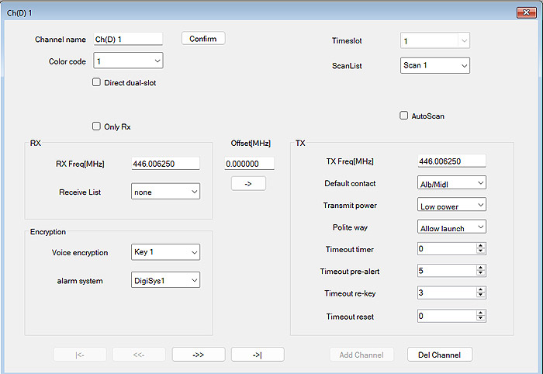Expand the ScanList dropdown

[x=435, y=66]
